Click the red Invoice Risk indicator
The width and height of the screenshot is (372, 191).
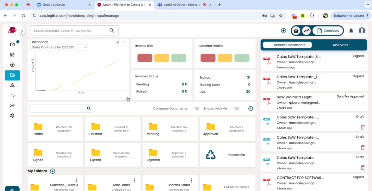point(145,58)
